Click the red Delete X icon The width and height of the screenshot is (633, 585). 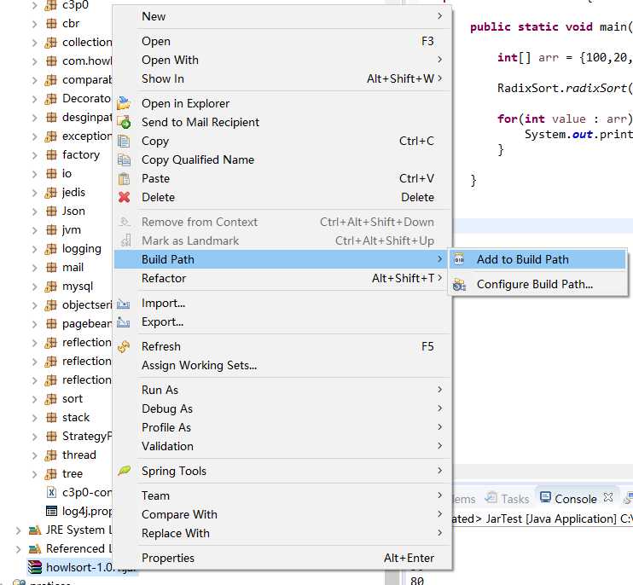tap(125, 197)
